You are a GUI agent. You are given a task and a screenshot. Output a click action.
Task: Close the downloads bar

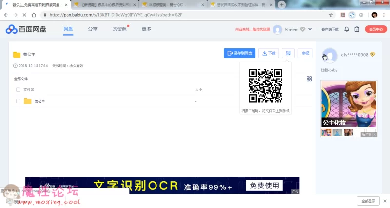(385, 201)
